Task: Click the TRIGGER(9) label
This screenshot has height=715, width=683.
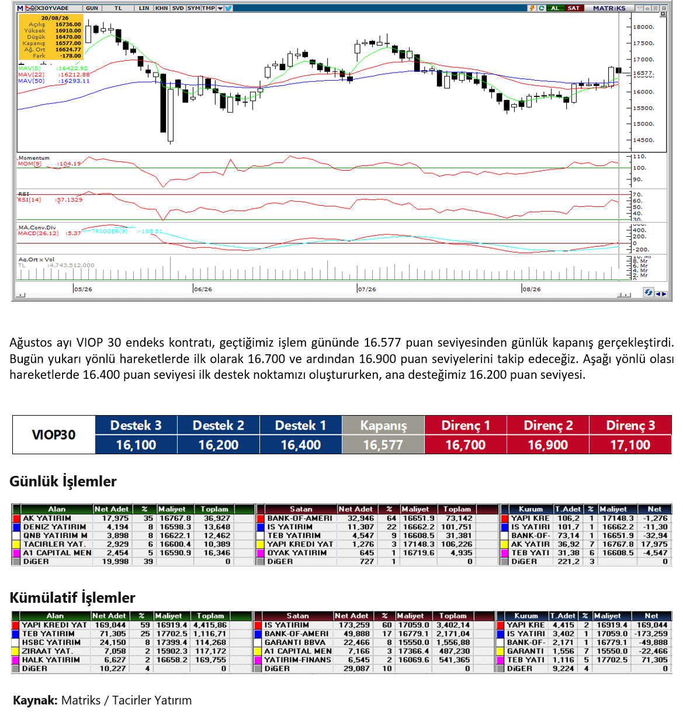Action: [110, 232]
